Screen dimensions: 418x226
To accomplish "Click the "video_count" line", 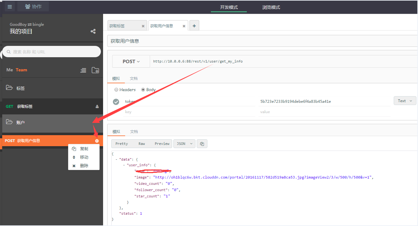I will (154, 184).
